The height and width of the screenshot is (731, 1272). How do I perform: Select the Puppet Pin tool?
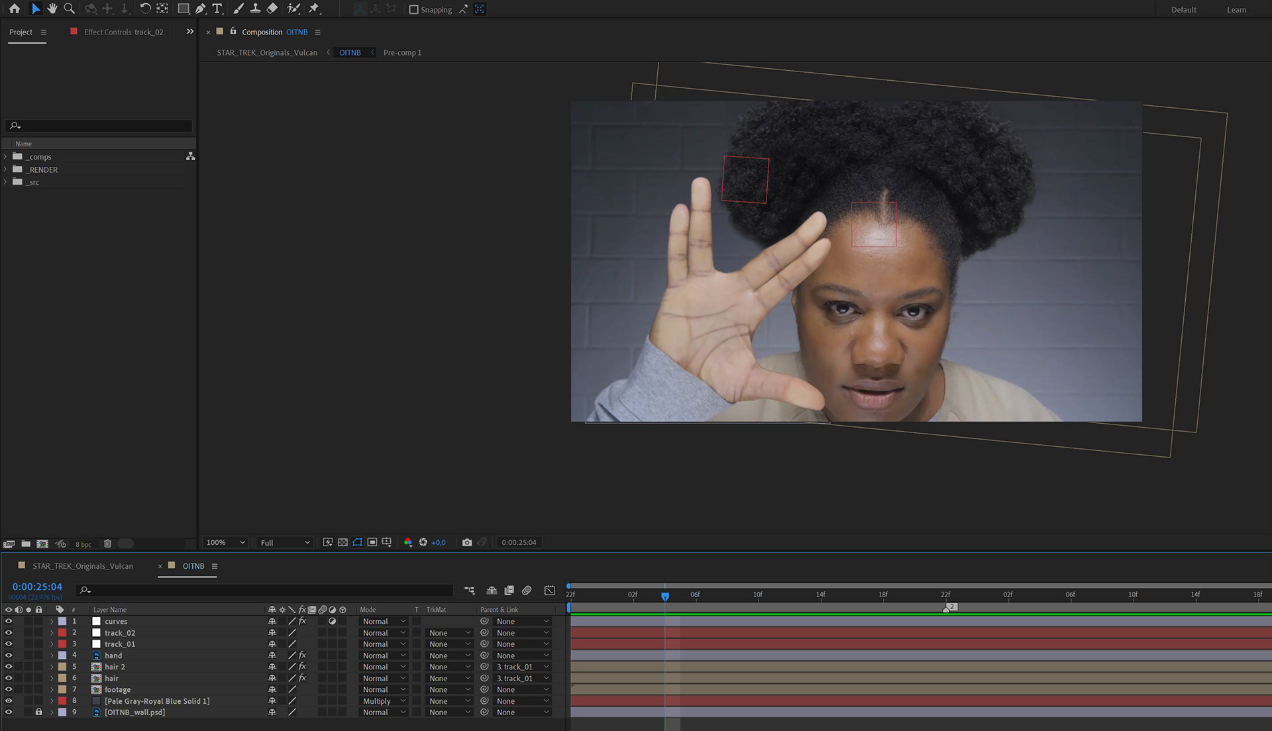pos(314,9)
